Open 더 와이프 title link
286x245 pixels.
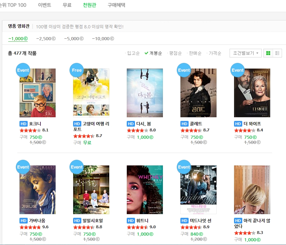(x=252, y=124)
